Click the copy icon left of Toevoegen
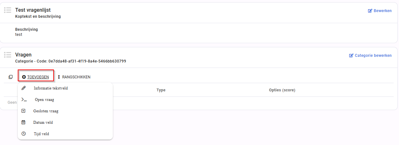This screenshot has height=145, width=399. [x=11, y=77]
